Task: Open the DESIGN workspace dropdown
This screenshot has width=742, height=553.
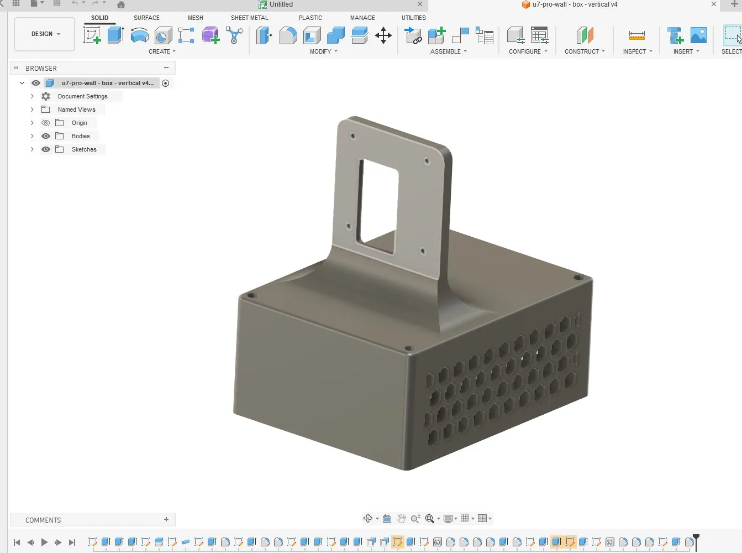Action: (44, 34)
